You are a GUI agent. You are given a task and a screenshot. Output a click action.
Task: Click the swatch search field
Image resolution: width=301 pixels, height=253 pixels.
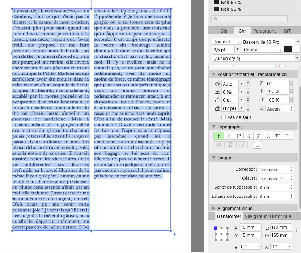249,18
